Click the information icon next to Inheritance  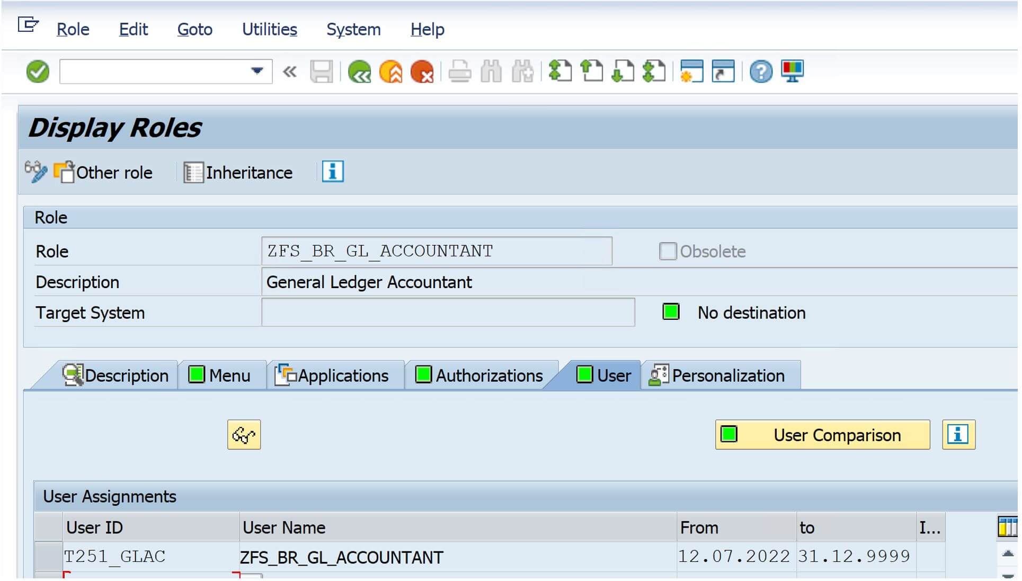(333, 171)
